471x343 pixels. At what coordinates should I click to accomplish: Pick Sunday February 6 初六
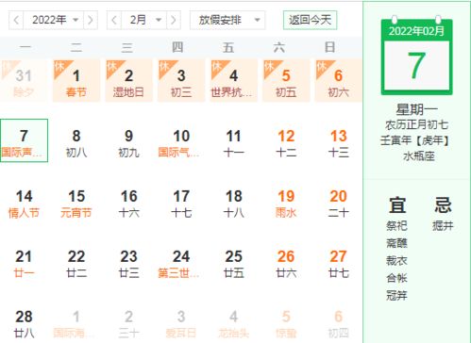click(x=338, y=81)
